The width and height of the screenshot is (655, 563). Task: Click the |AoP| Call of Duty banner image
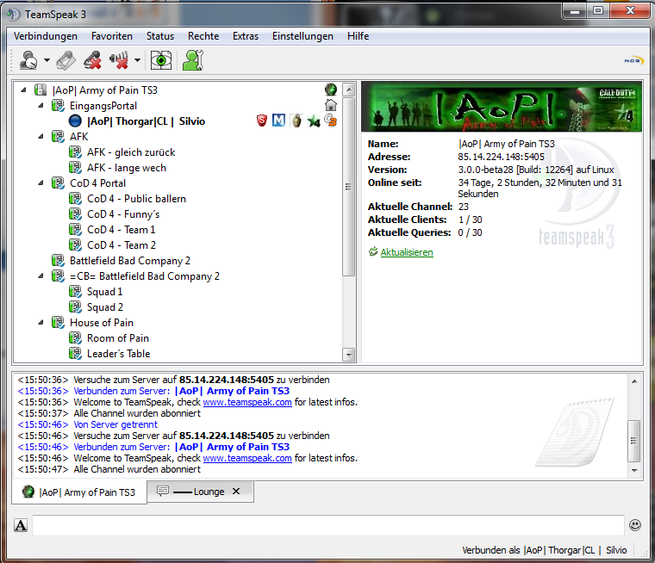(502, 107)
